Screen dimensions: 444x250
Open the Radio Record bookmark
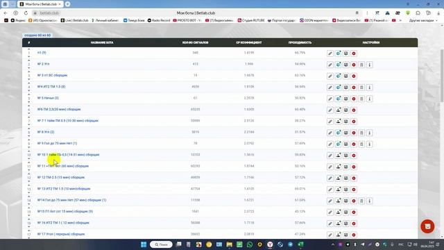coord(159,20)
